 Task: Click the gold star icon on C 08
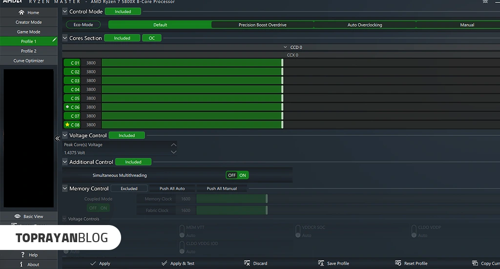(67, 124)
